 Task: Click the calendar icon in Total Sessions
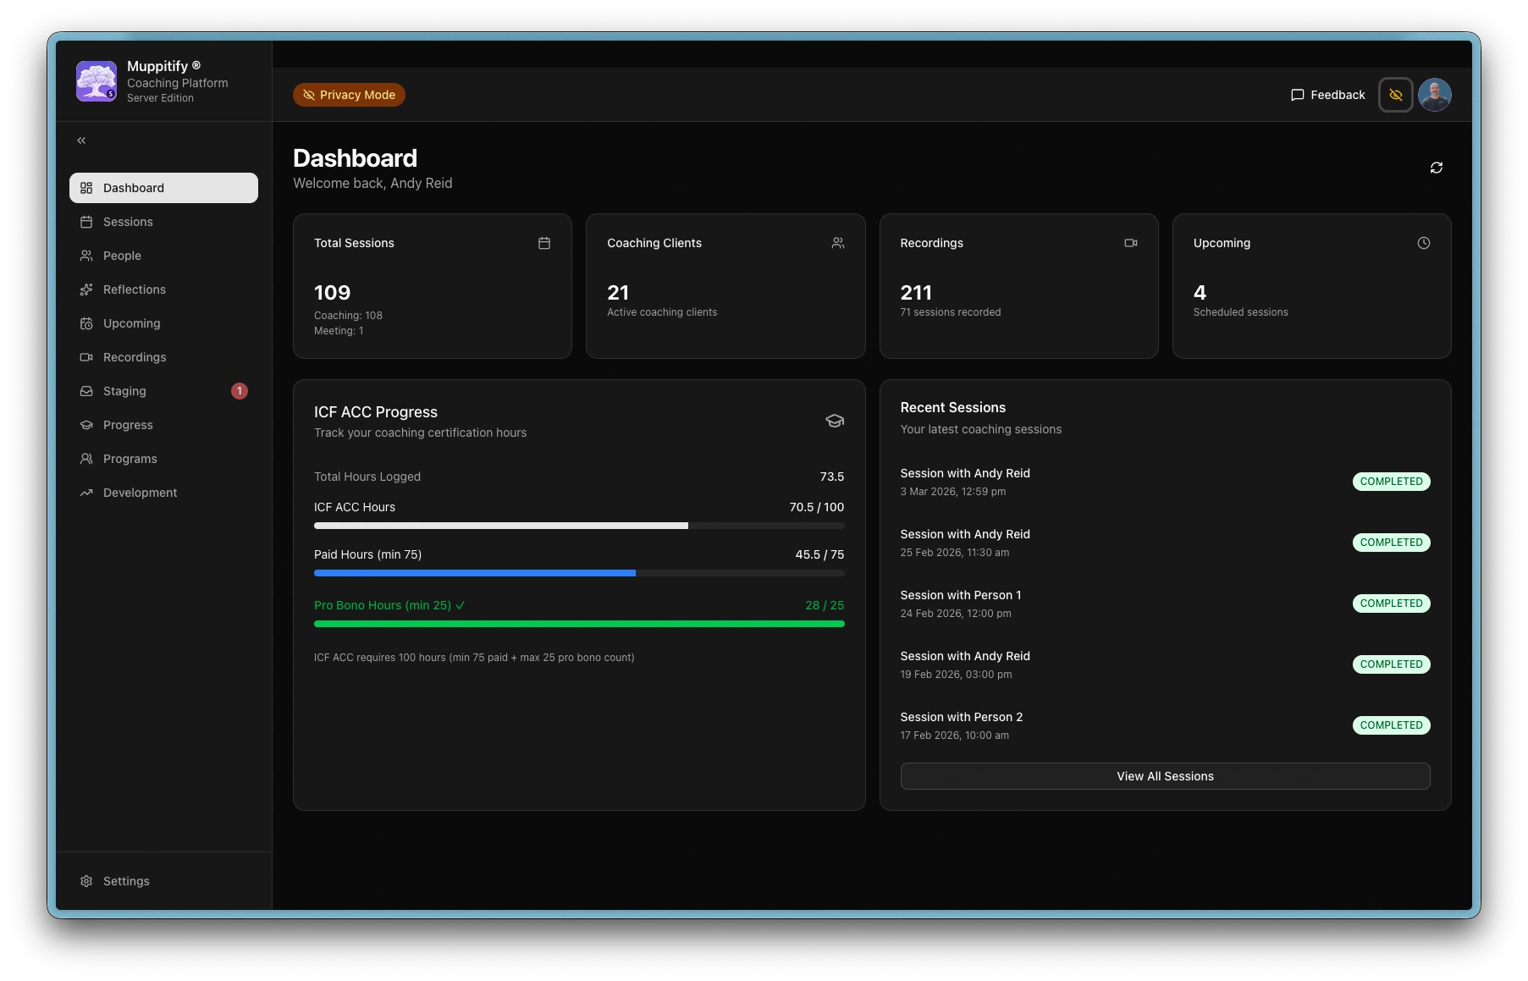(x=544, y=243)
